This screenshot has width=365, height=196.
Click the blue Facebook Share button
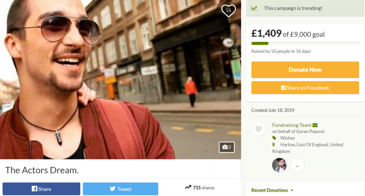pos(41,189)
